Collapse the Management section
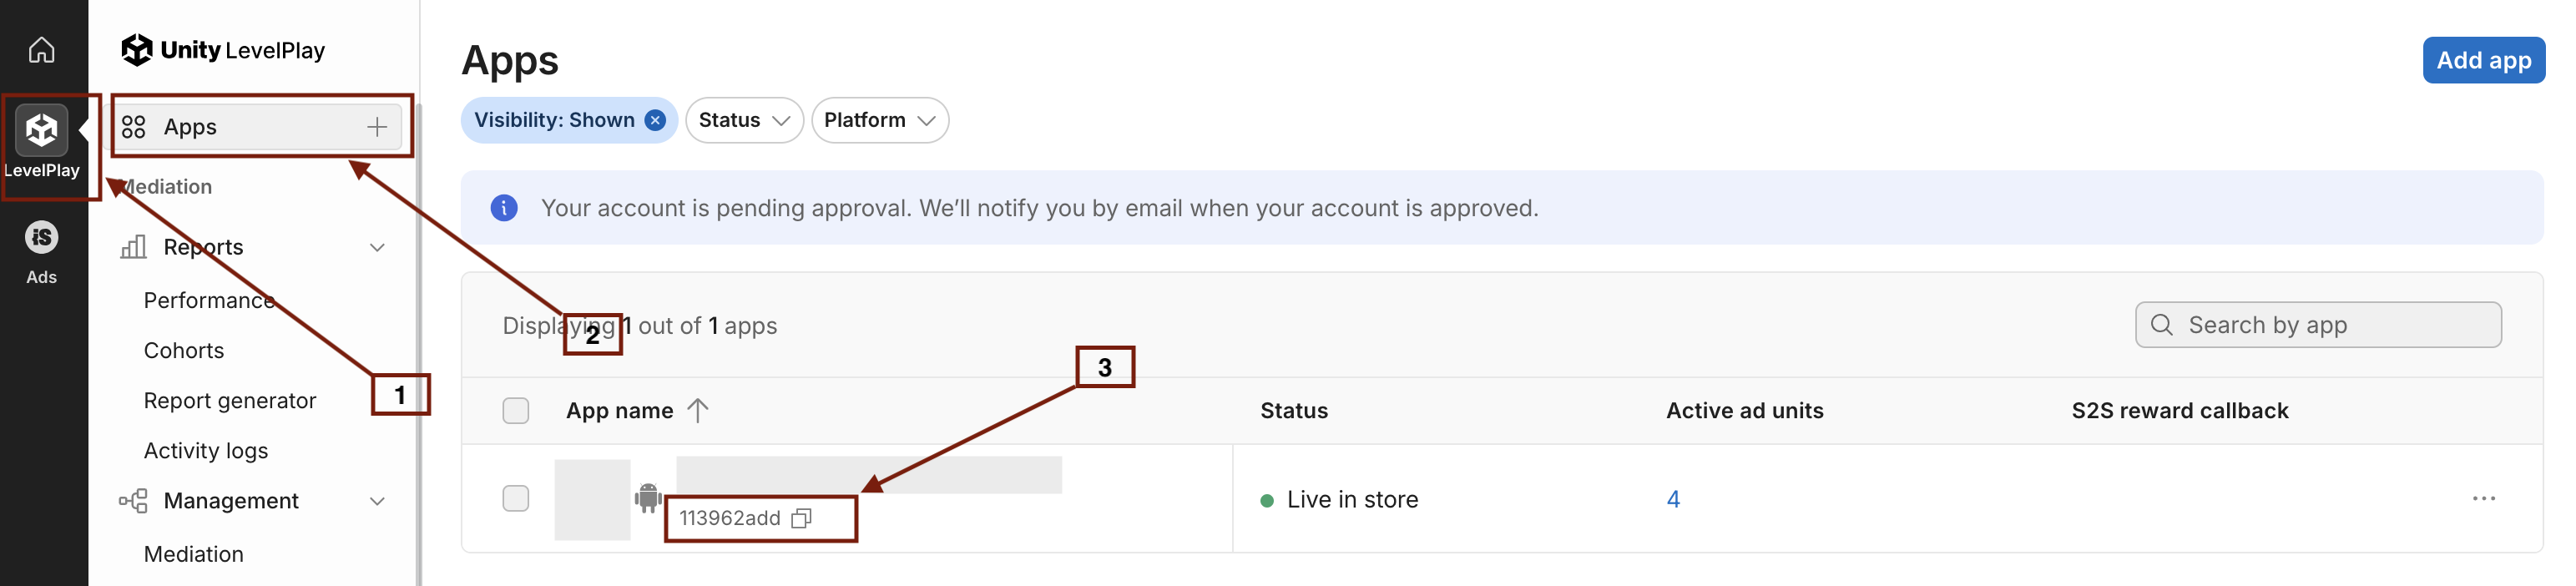This screenshot has height=586, width=2576. pos(377,501)
